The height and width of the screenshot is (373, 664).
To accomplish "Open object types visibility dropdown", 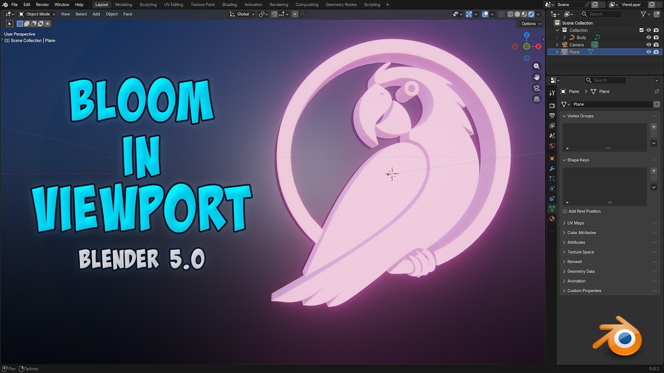I will [x=457, y=14].
